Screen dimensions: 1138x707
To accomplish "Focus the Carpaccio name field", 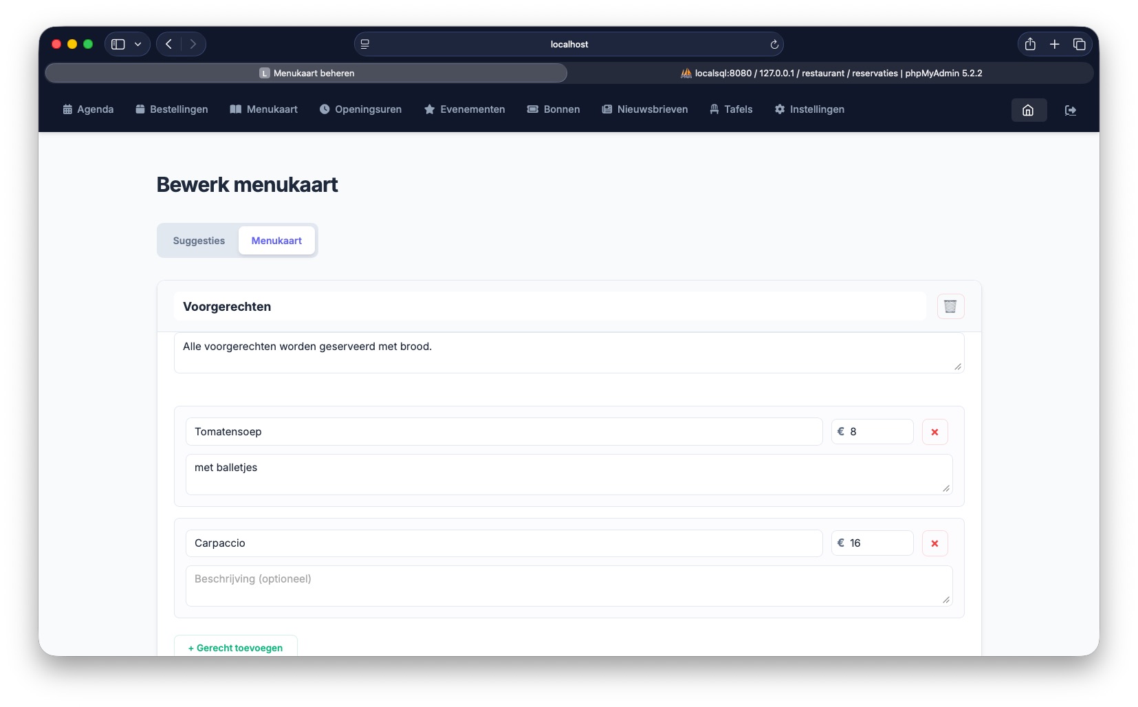I will [504, 543].
